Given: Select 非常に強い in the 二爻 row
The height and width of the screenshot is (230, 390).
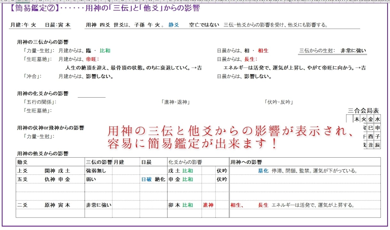Looking at the screenshot, I should (x=98, y=205).
